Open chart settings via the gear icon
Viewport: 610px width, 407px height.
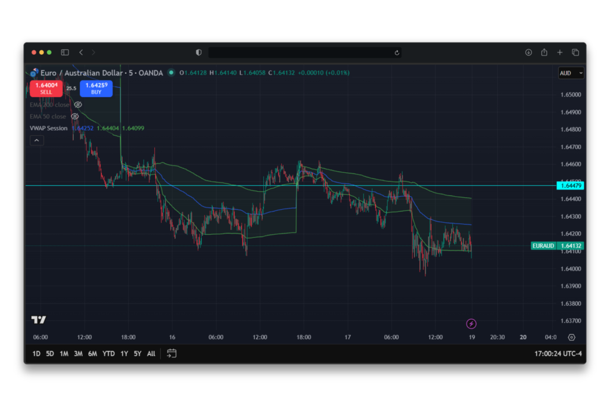571,337
